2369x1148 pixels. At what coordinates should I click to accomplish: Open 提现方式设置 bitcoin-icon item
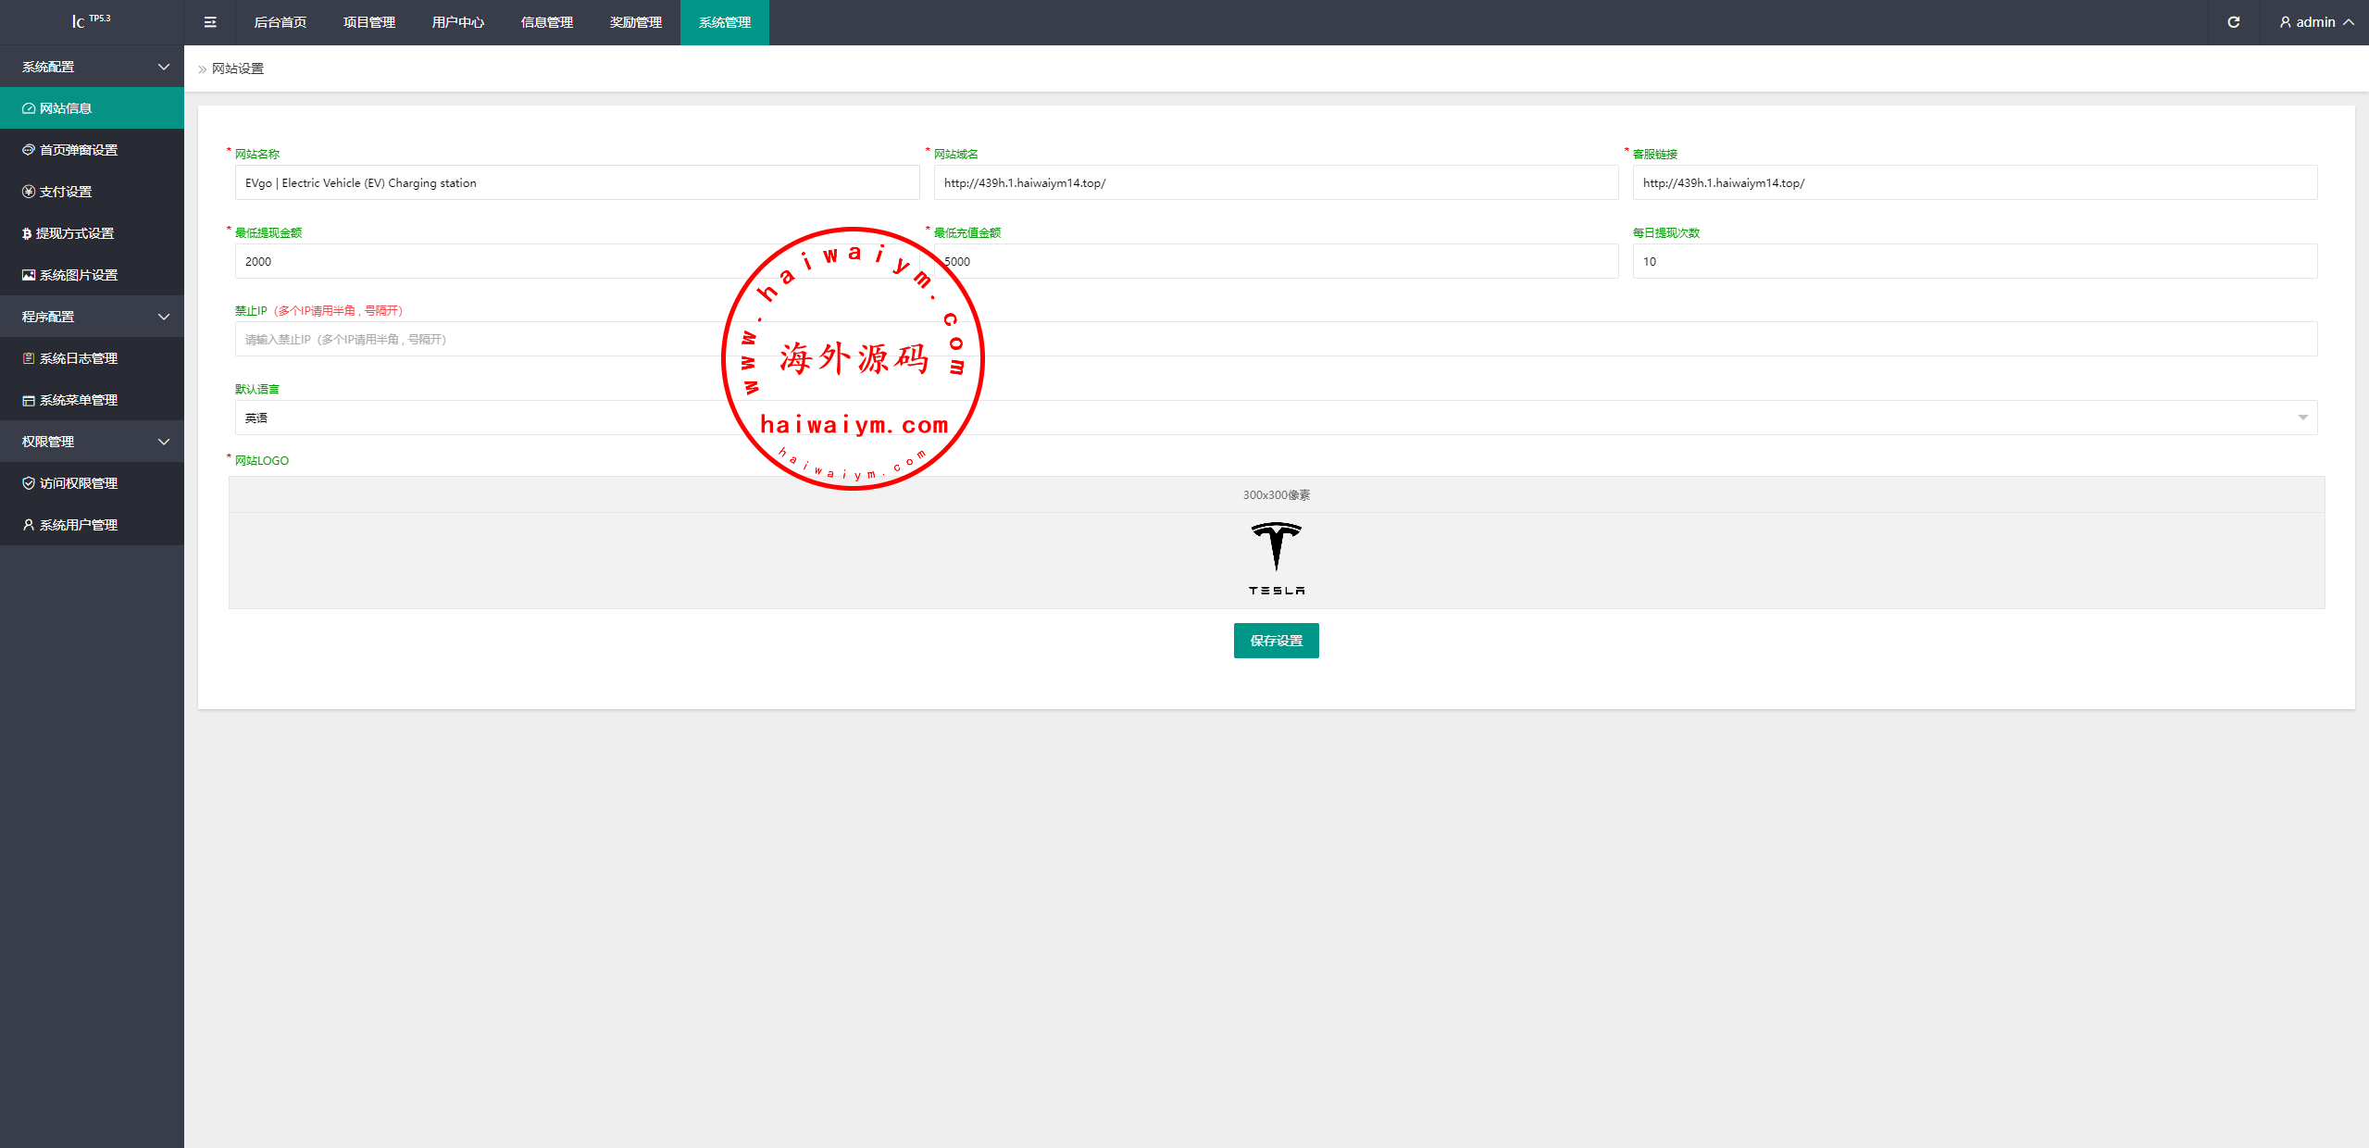74,233
